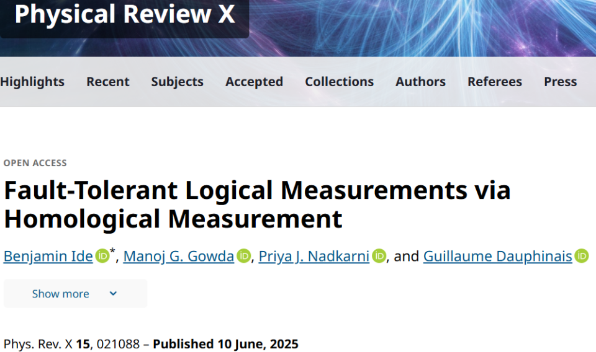This screenshot has height=352, width=596.
Task: Click the Published 10 June, 2025 date
Action: point(225,344)
